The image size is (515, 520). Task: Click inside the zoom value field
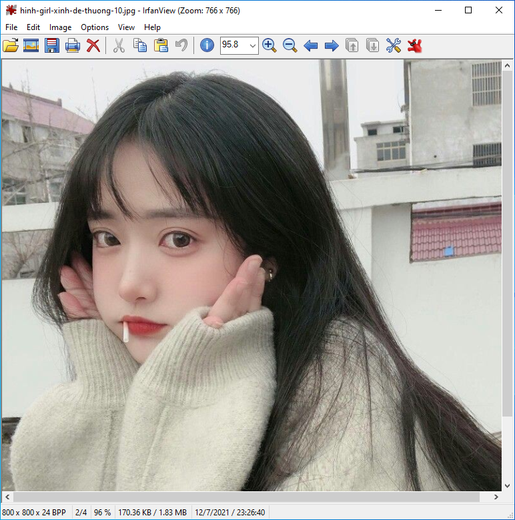[233, 45]
